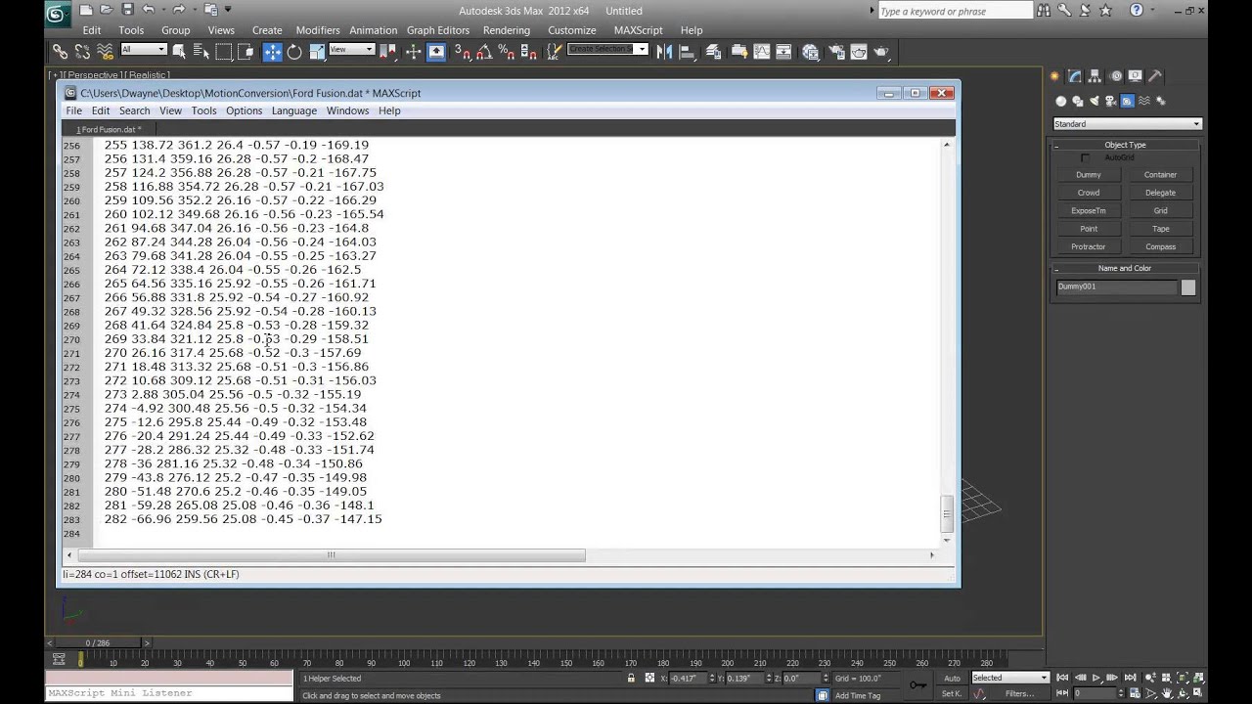
Task: Activate the Select and Move tool
Action: tap(272, 52)
